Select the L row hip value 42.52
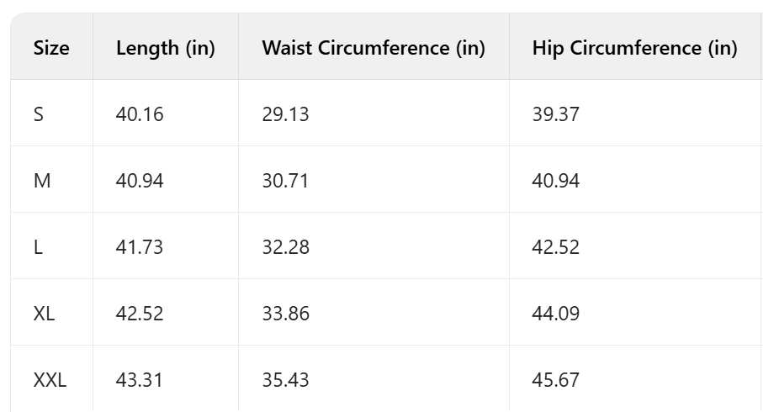The width and height of the screenshot is (763, 412). pos(555,247)
